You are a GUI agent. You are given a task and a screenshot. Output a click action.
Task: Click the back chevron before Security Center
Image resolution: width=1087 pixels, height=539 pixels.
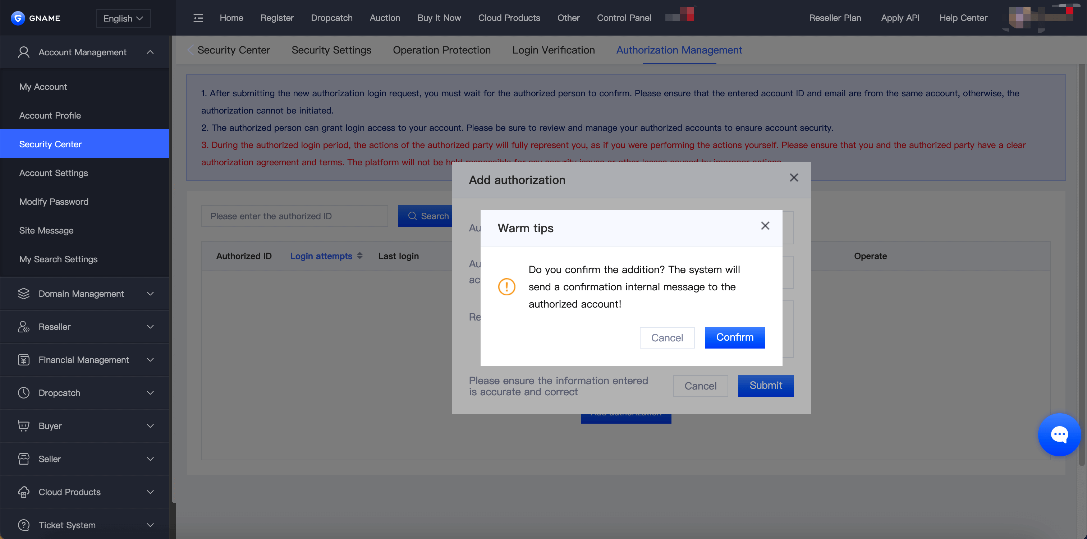(x=191, y=50)
